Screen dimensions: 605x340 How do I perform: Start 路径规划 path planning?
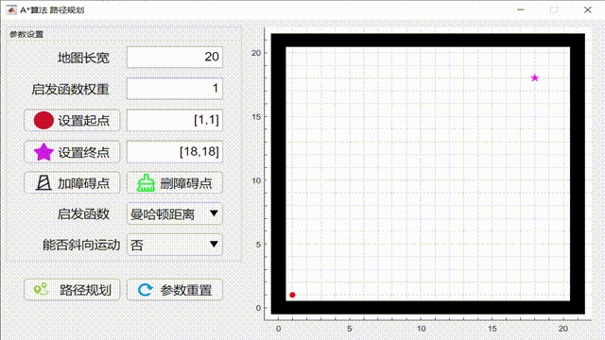coord(72,290)
